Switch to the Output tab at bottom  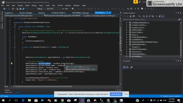pyautogui.click(x=17, y=92)
